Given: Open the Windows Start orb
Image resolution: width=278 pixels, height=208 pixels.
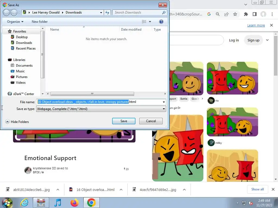Looking at the screenshot, I should (7, 203).
